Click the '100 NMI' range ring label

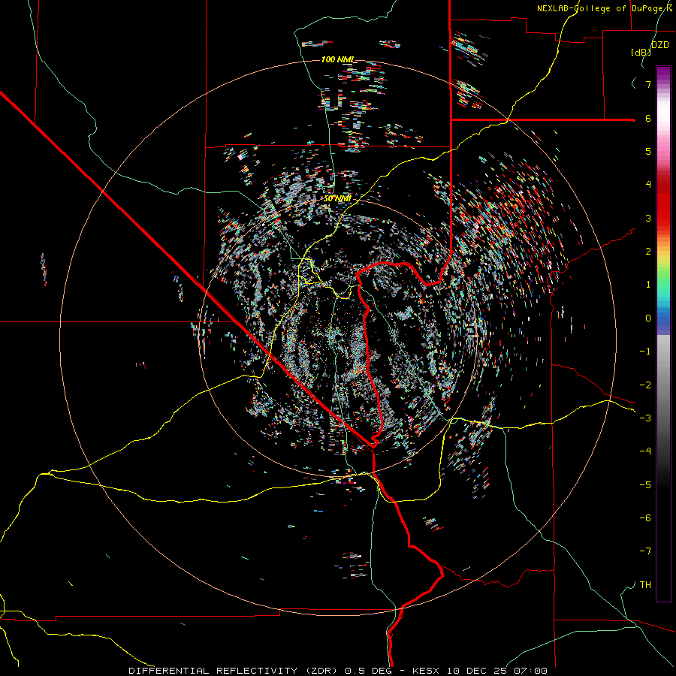click(337, 59)
